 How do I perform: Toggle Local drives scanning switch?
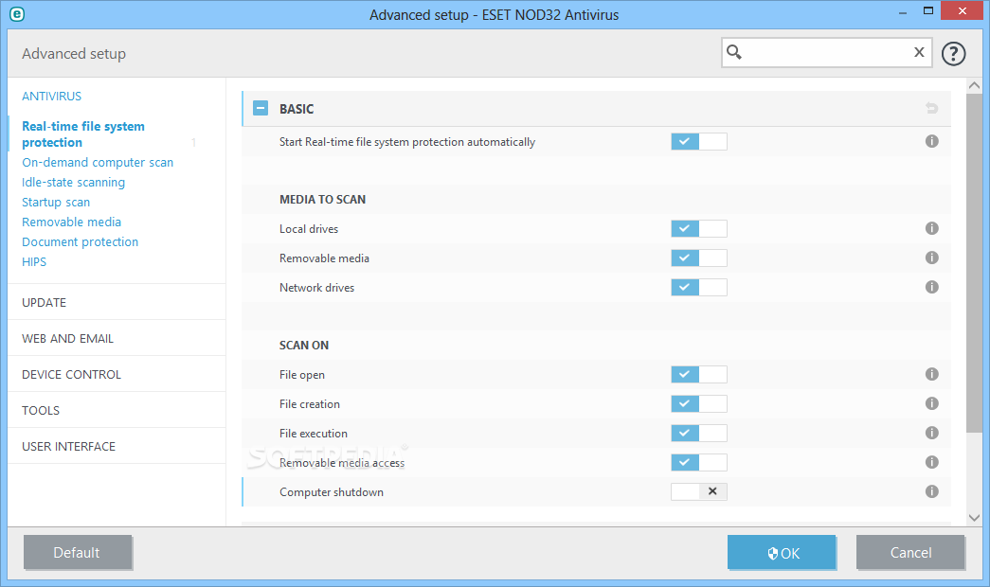pyautogui.click(x=699, y=228)
